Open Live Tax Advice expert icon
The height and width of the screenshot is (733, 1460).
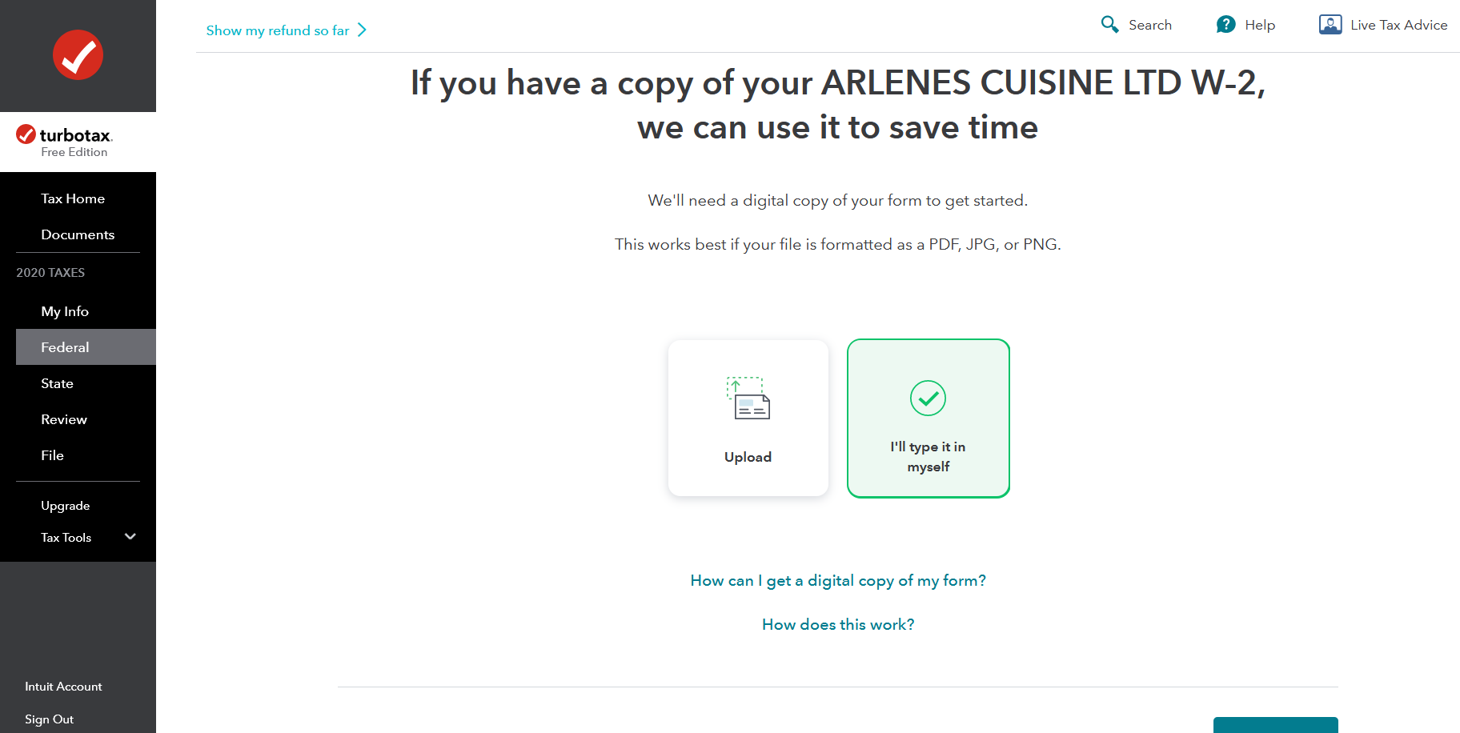(x=1330, y=25)
